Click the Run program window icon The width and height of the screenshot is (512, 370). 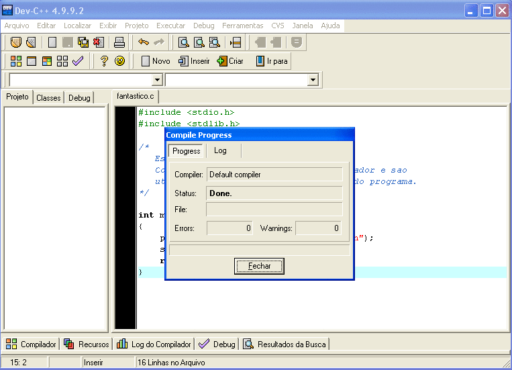click(x=32, y=61)
